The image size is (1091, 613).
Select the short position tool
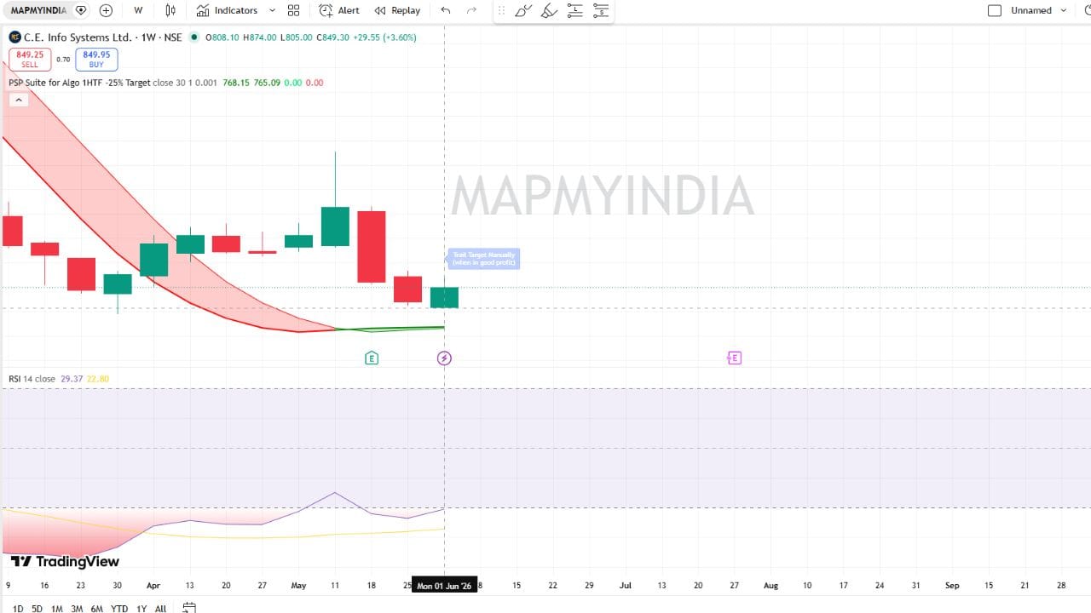(x=601, y=10)
